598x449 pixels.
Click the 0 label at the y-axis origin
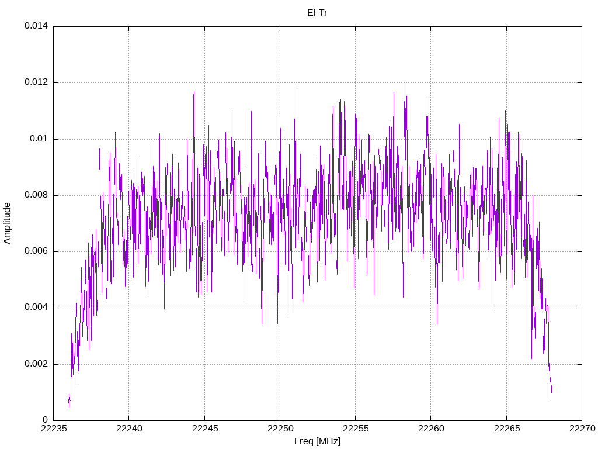click(46, 420)
